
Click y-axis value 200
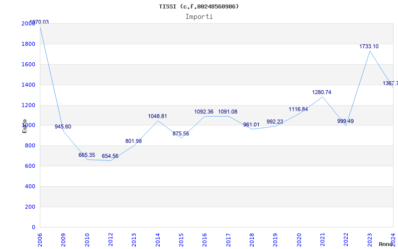click(30, 207)
